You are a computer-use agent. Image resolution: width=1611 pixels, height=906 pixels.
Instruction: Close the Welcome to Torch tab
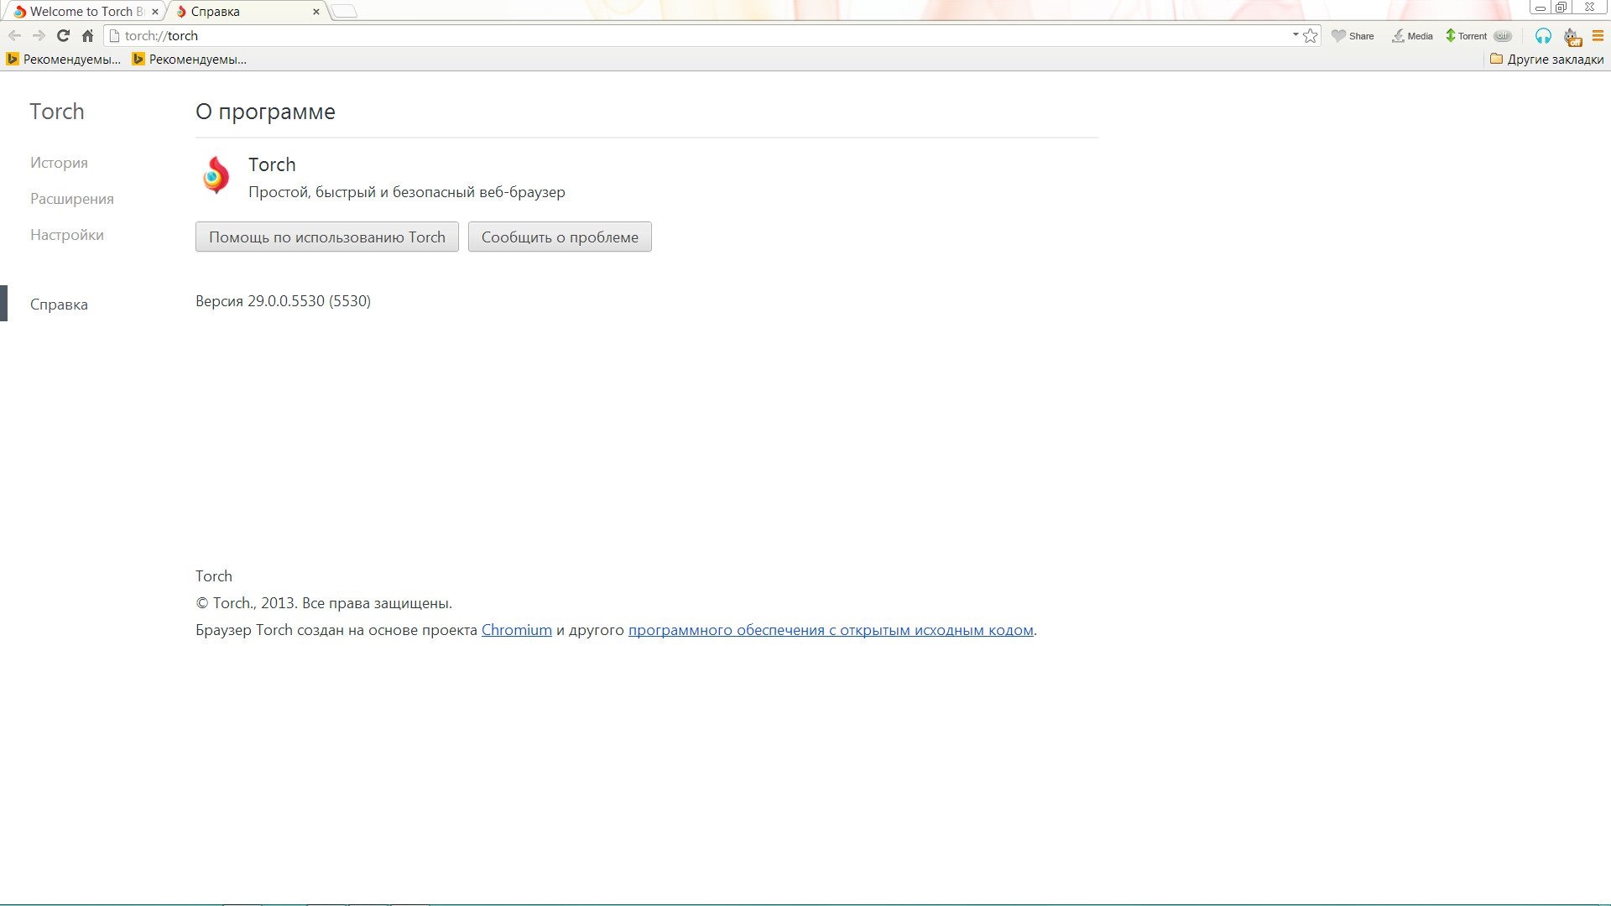point(154,12)
